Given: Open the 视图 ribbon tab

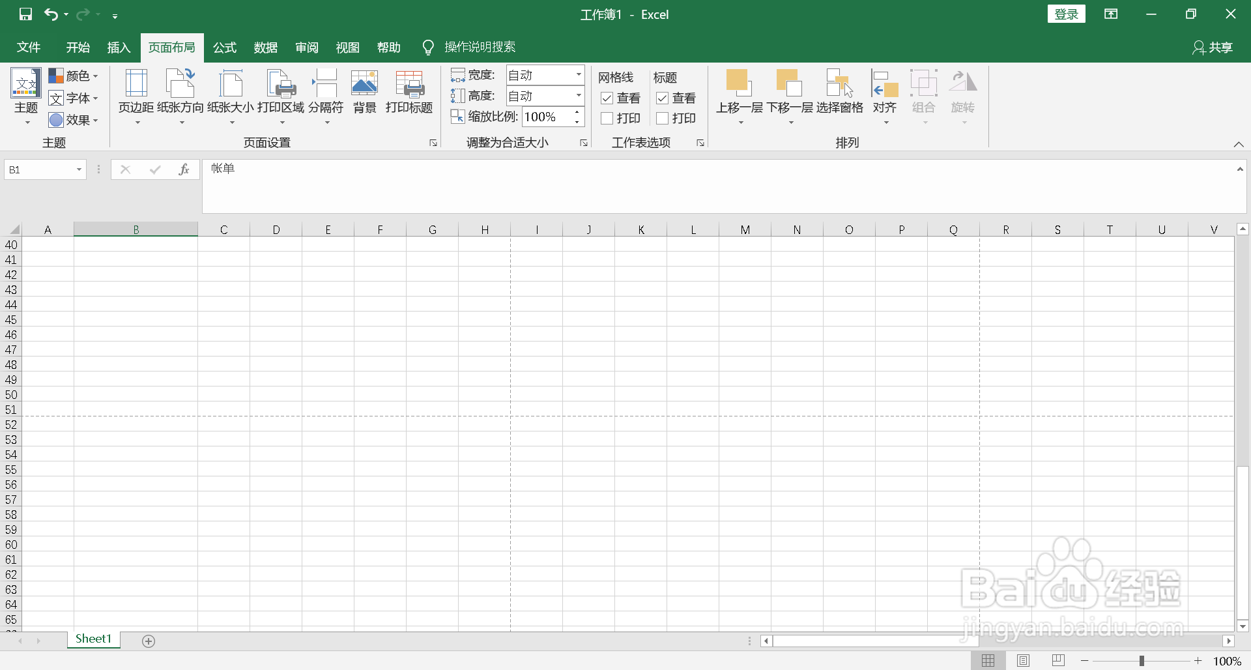Looking at the screenshot, I should tap(348, 47).
